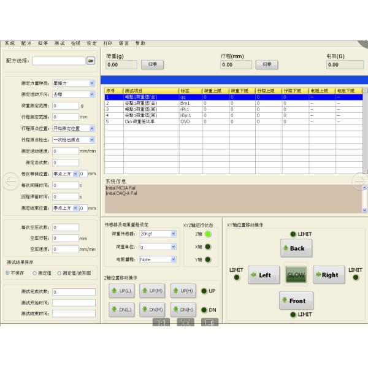Select the 测定值/波形图 radio option
The image size is (368, 368).
59,273
